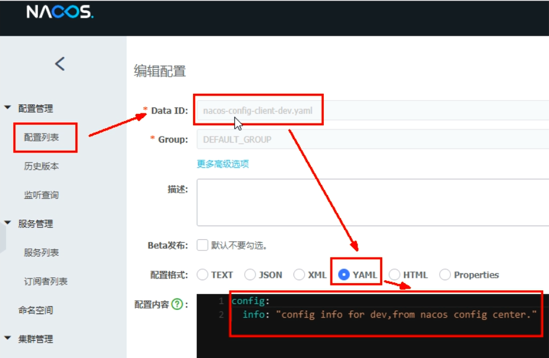Click line 1 'config:' in the editor
The height and width of the screenshot is (358, 549).
tap(250, 300)
